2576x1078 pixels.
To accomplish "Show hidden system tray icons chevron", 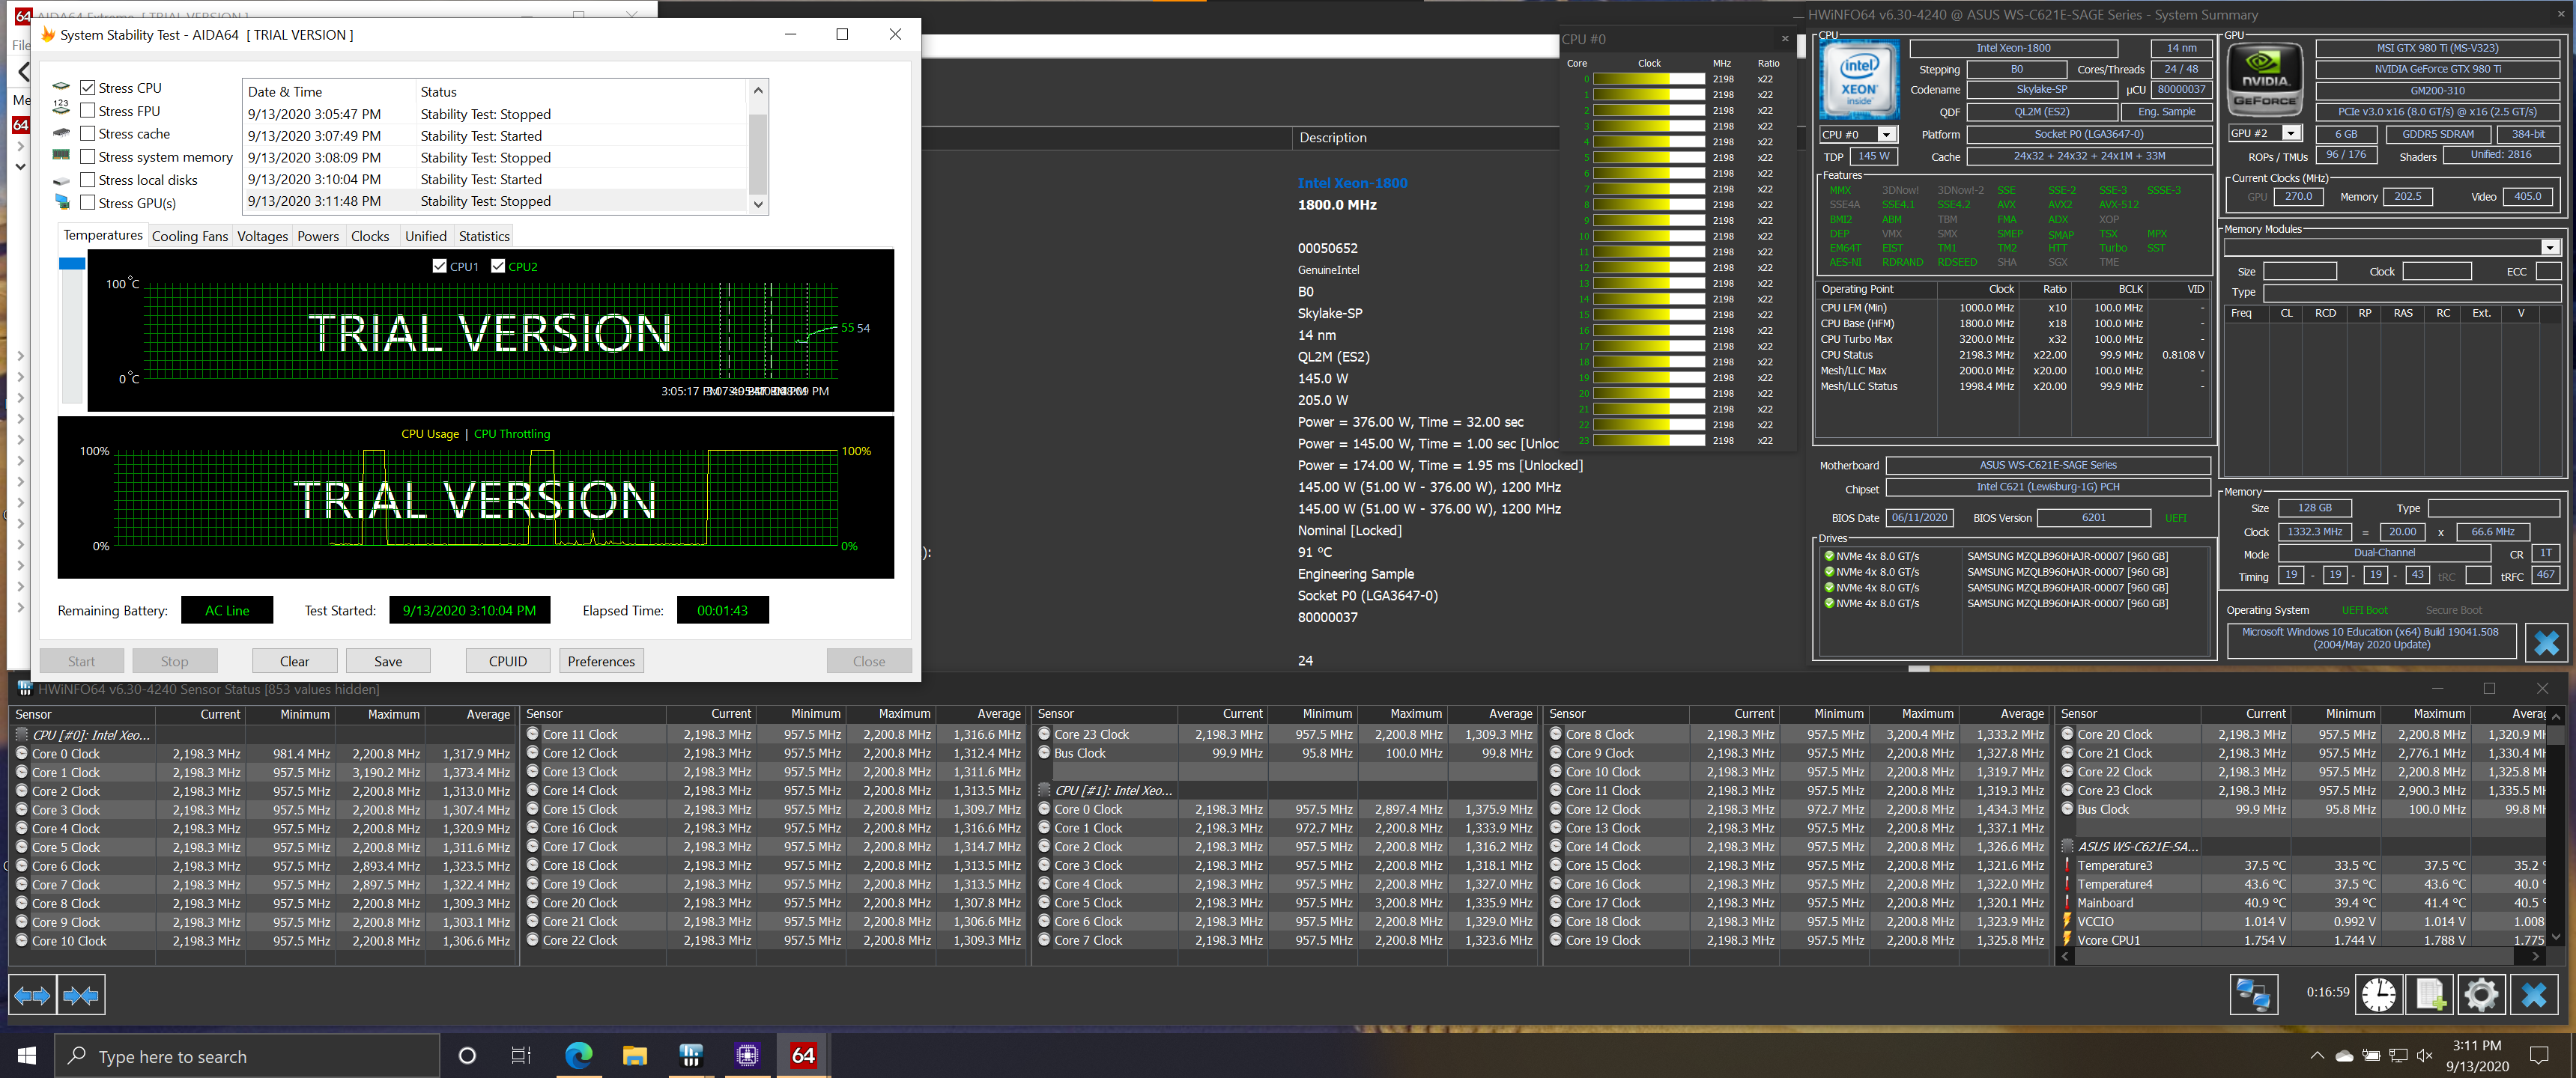I will point(2317,1056).
